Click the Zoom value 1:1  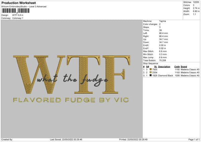click(x=194, y=14)
